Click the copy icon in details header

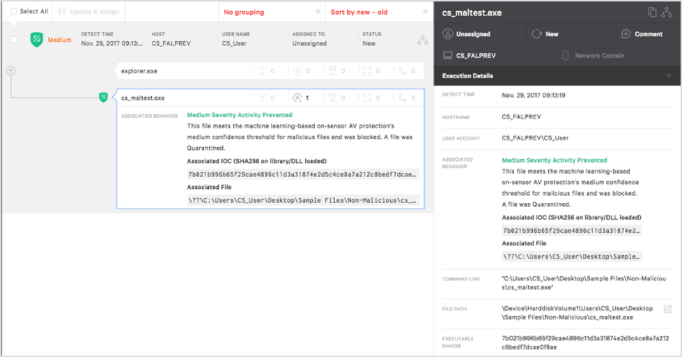pos(652,12)
